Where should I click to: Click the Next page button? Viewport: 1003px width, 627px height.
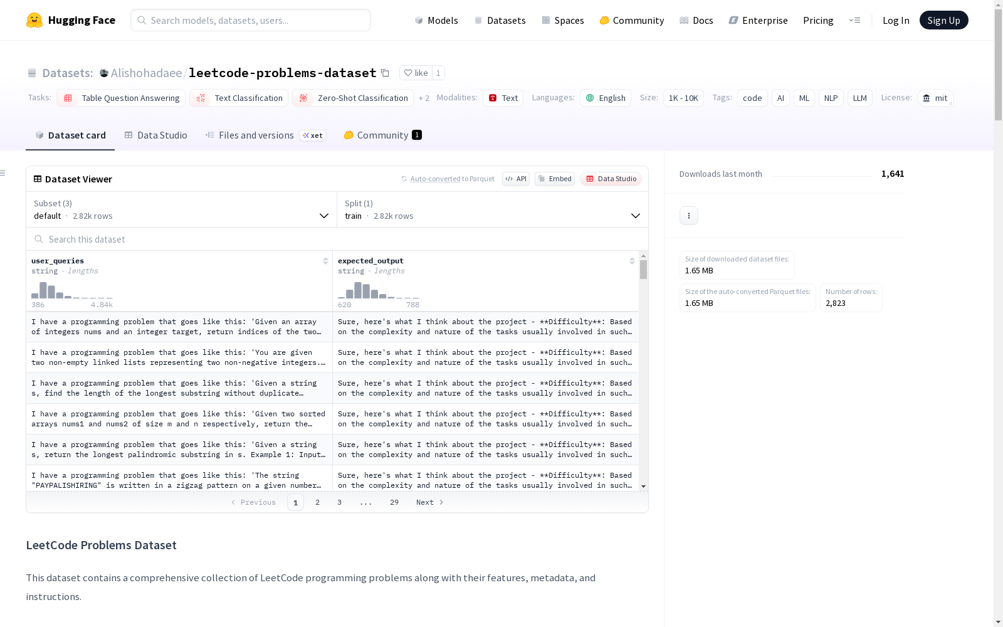(x=430, y=502)
